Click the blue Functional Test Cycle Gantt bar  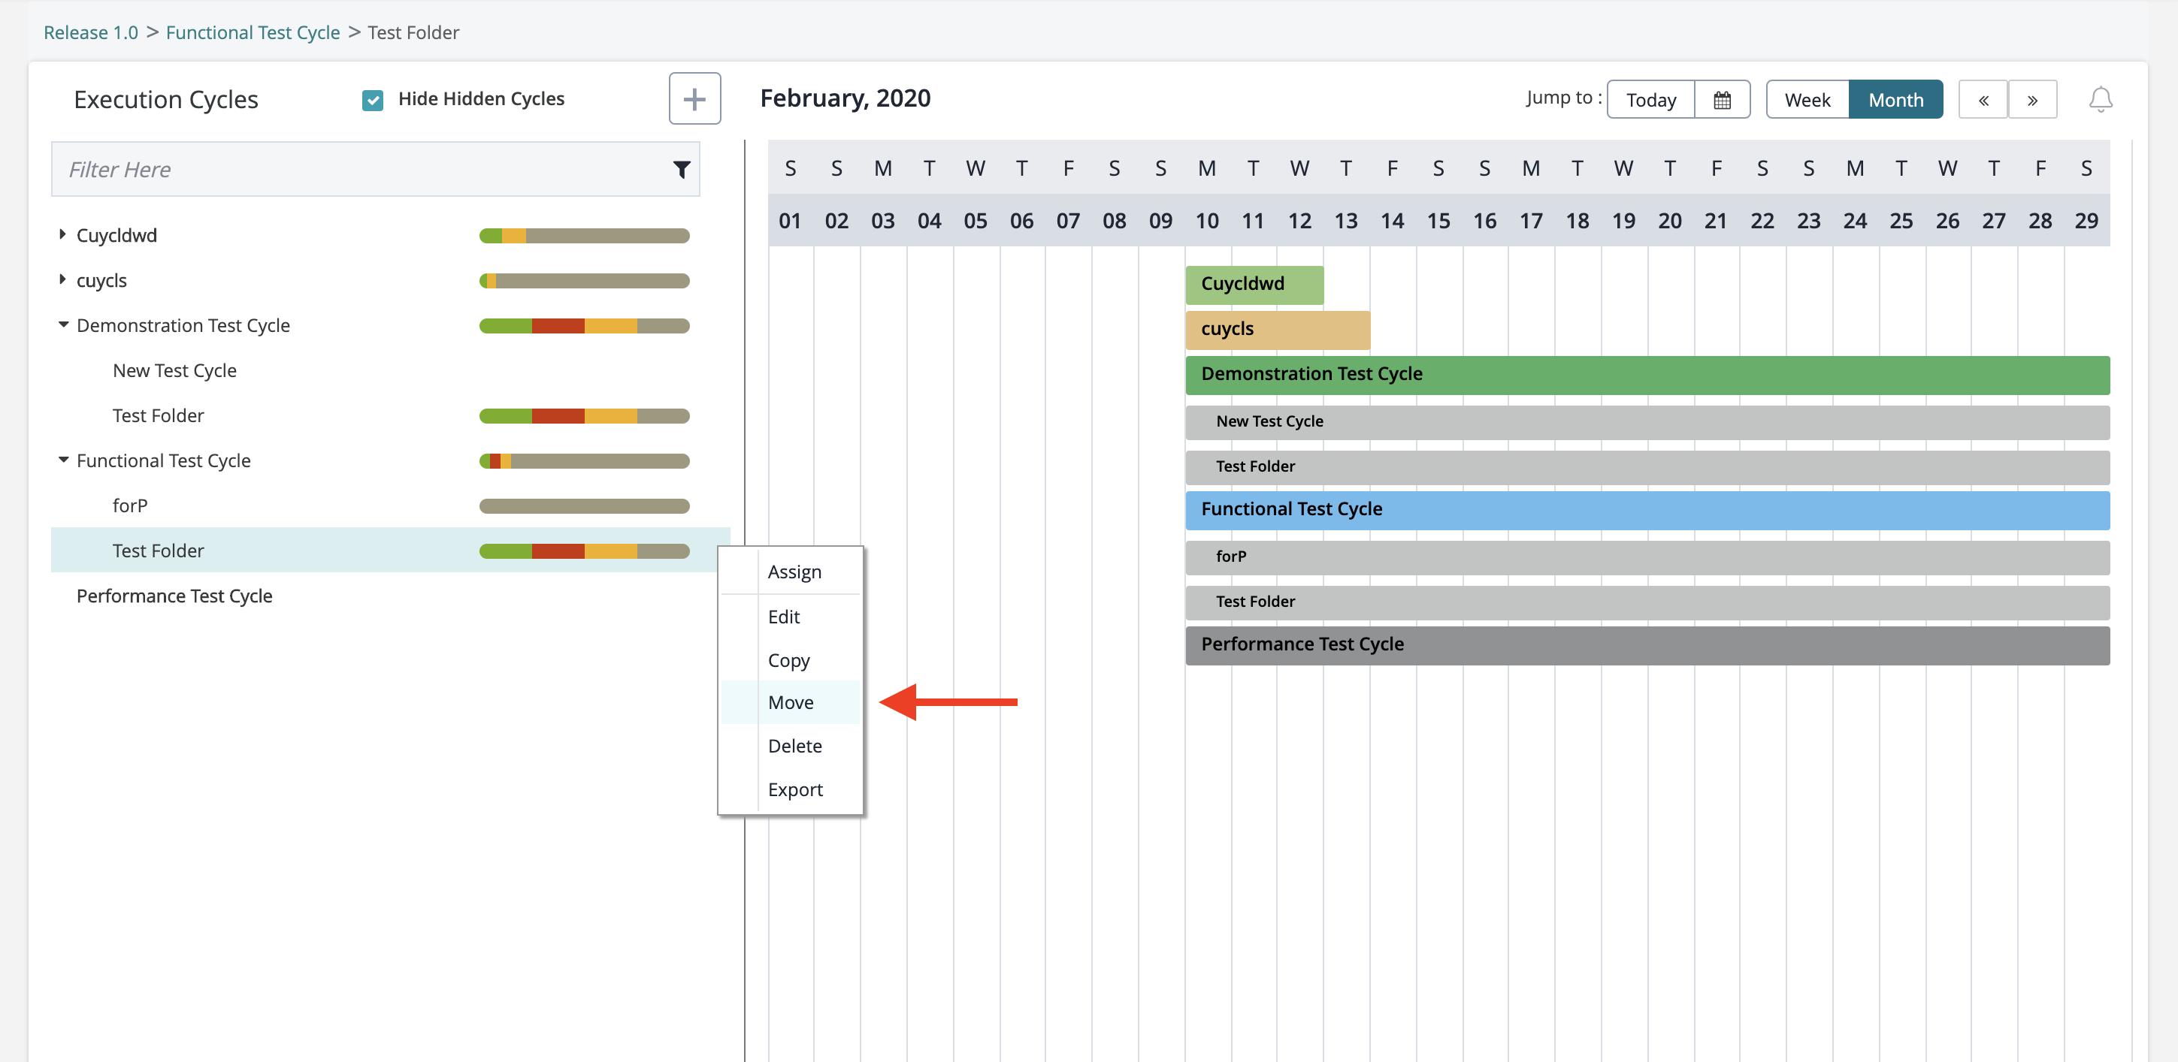[1647, 509]
